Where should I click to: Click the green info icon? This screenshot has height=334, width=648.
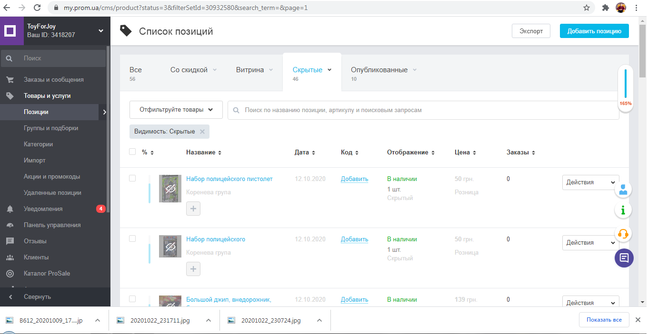click(x=624, y=210)
